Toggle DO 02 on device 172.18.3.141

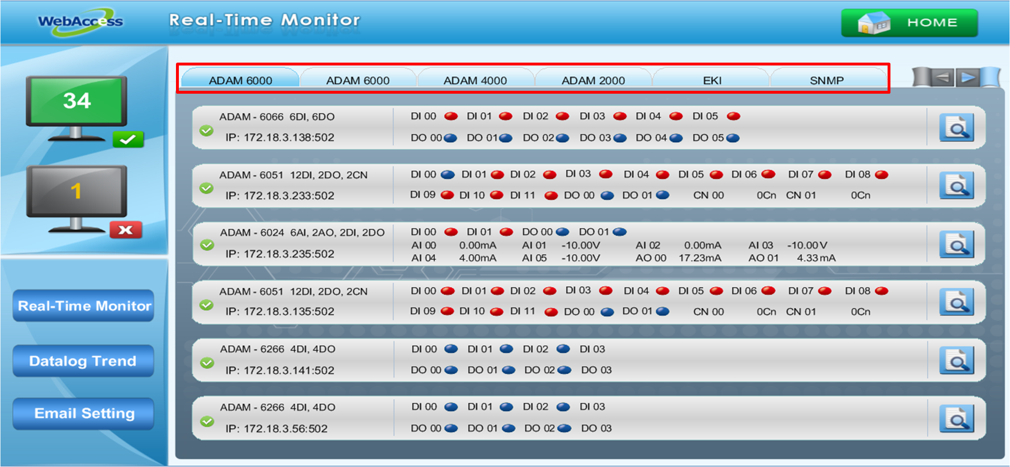[564, 370]
